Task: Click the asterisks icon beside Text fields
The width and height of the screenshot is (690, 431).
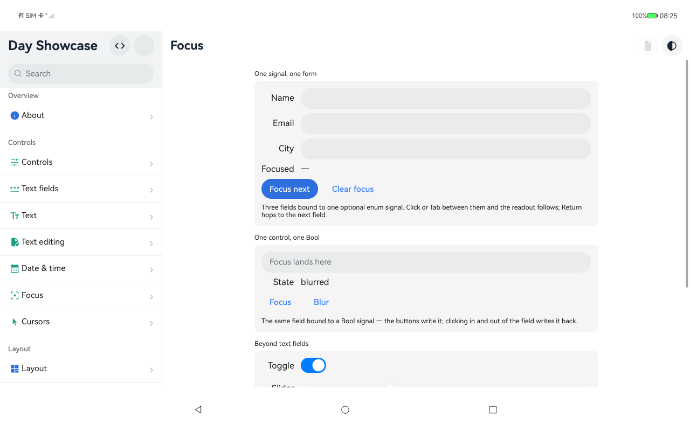Action: tap(15, 189)
